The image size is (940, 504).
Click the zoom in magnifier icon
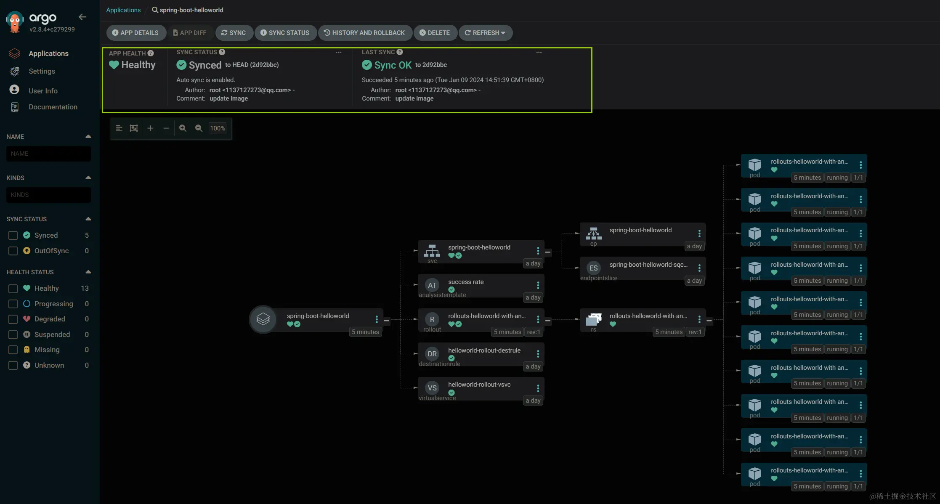[183, 128]
